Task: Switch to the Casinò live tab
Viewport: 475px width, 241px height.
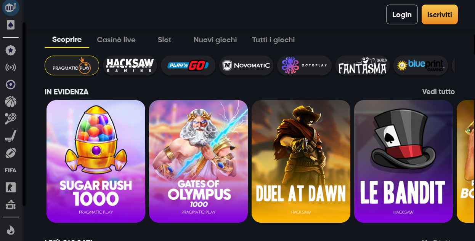Action: [116, 40]
